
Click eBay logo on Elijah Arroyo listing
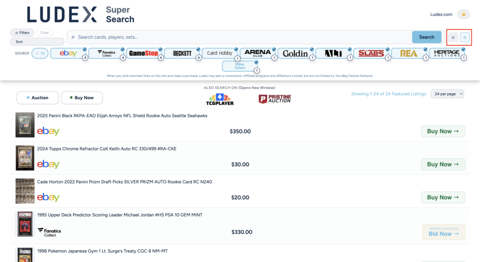click(x=48, y=131)
